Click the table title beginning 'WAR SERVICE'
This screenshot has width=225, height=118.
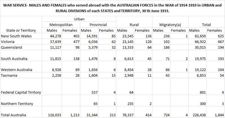(x=112, y=8)
